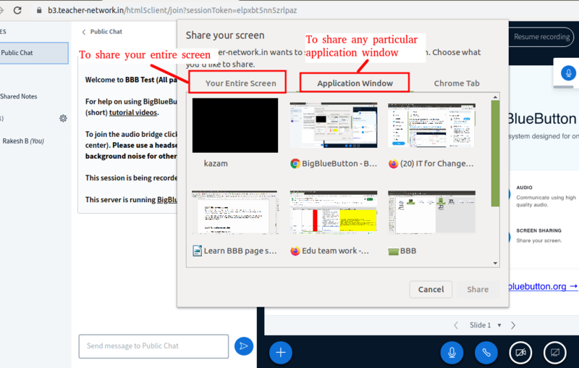Go to the next slide
Viewport: 579px width, 368px height.
(513, 325)
